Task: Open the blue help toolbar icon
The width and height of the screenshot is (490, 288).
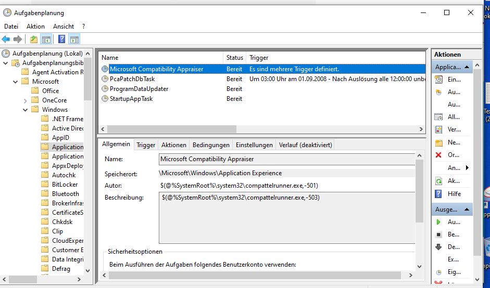Action: point(62,40)
